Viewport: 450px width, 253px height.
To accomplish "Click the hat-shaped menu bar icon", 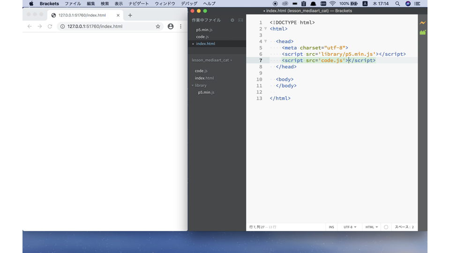I will click(x=313, y=4).
